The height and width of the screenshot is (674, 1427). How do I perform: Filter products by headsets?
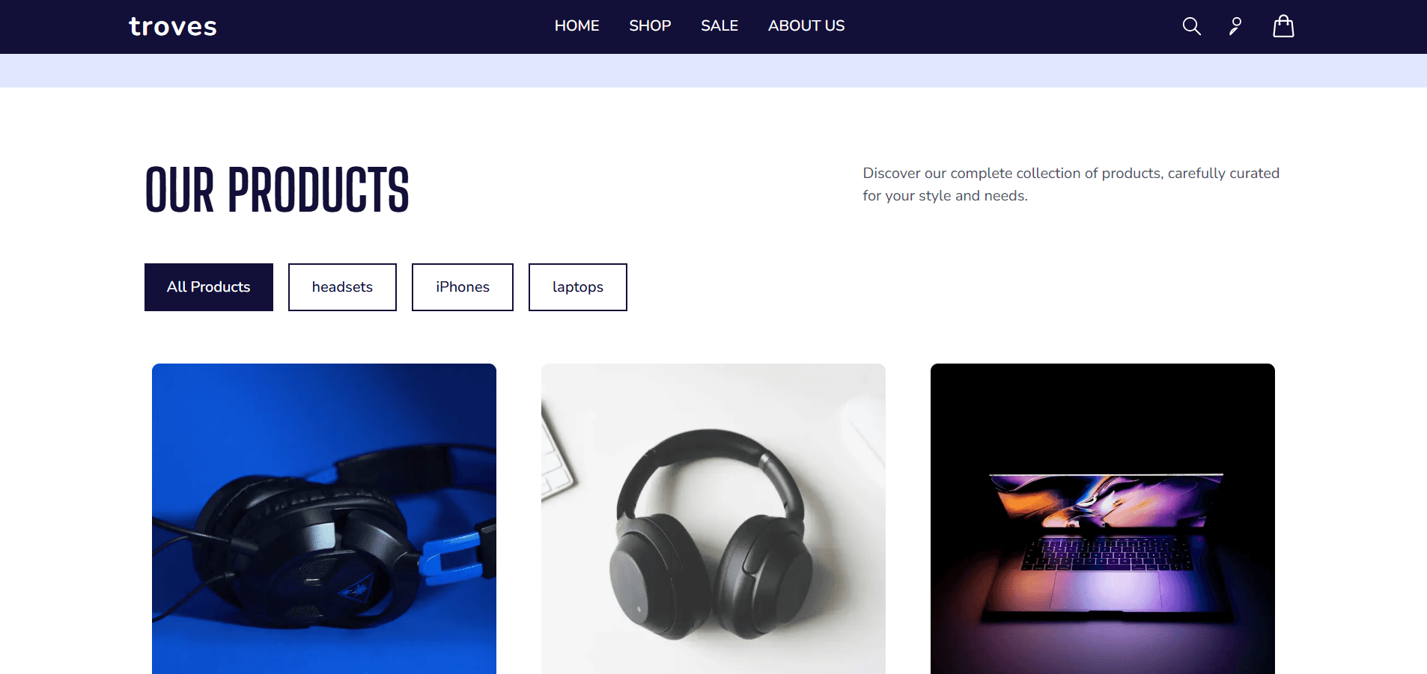[342, 287]
